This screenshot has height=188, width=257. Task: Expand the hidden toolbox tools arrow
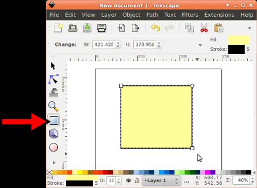(x=54, y=162)
